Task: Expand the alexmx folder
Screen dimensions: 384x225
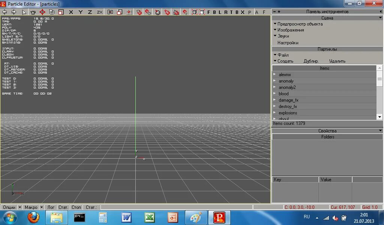Action: (274, 74)
